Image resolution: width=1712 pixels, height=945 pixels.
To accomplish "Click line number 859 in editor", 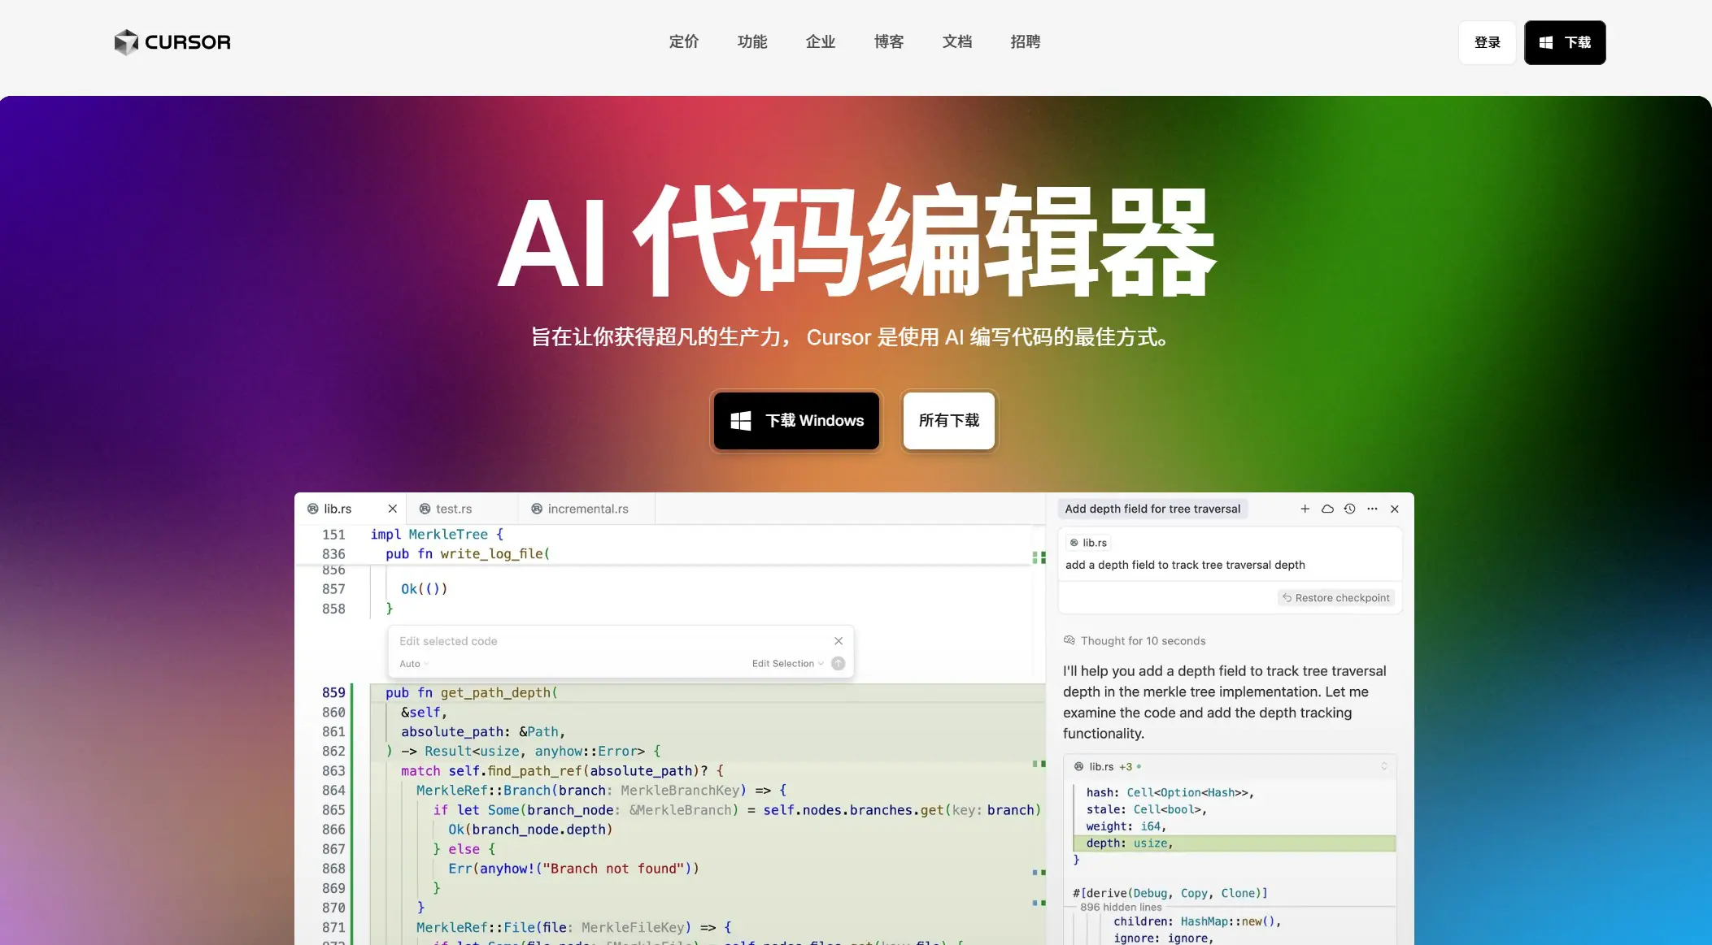I will 333,693.
